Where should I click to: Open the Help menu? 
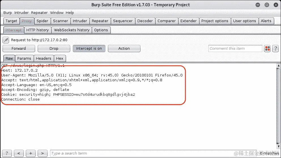pos(70,13)
